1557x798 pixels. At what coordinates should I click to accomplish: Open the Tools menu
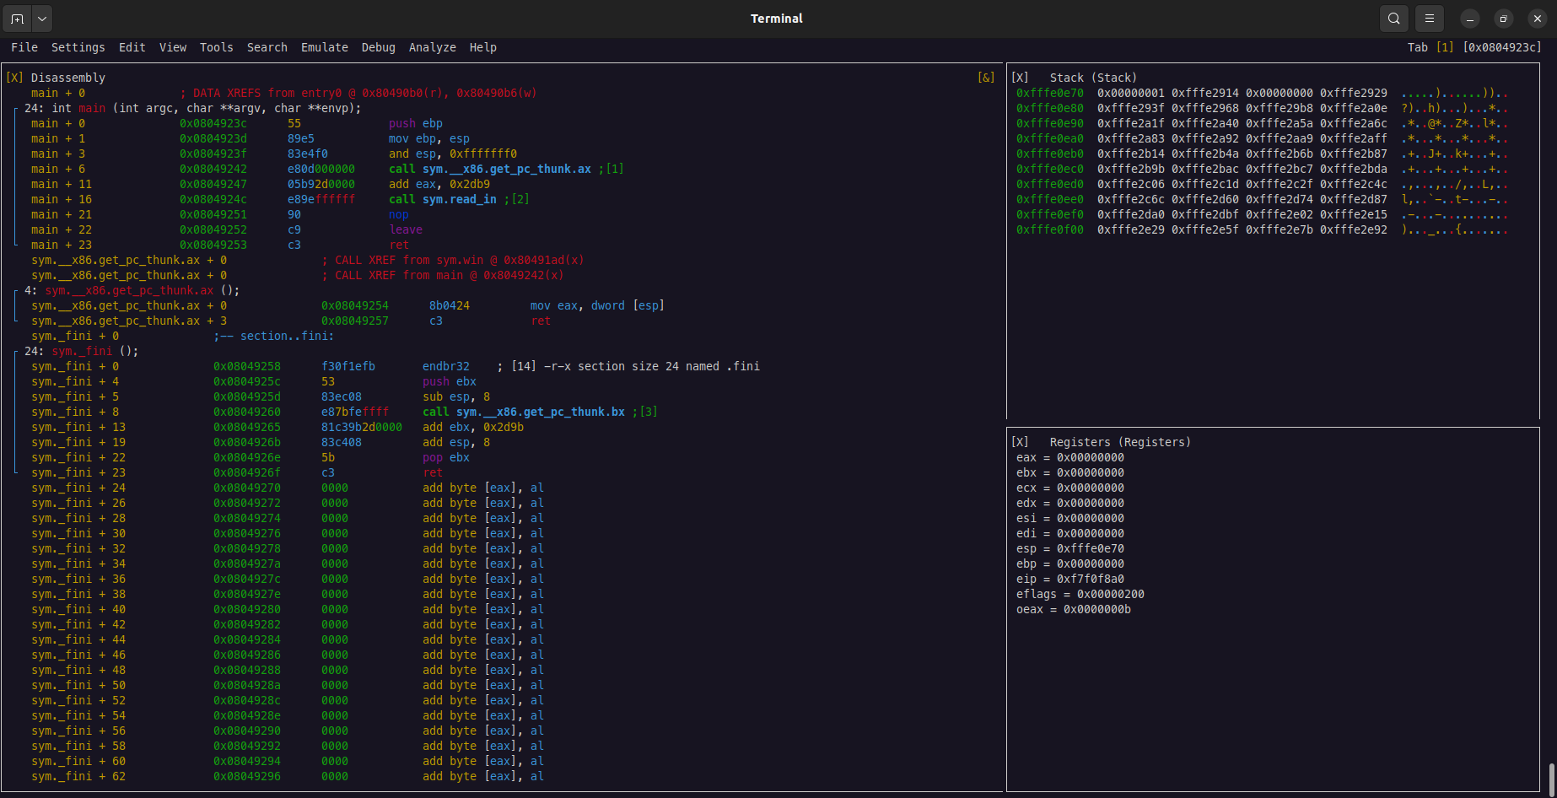pos(217,47)
